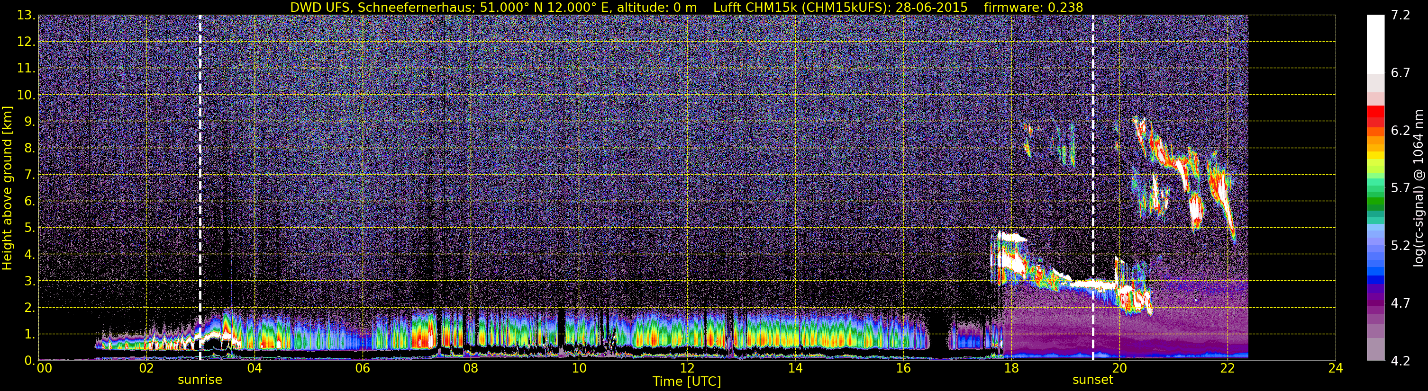The width and height of the screenshot is (1428, 391).
Task: Click the '02' time axis tick label
Action: 146,369
